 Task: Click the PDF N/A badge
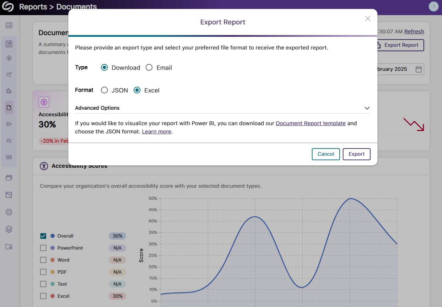(117, 272)
